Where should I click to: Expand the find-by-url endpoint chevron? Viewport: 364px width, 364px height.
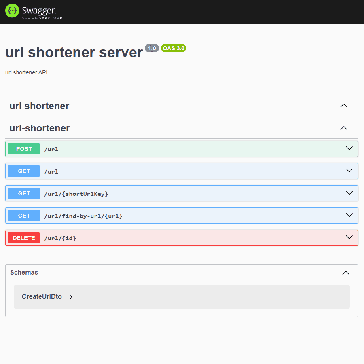[x=349, y=215]
